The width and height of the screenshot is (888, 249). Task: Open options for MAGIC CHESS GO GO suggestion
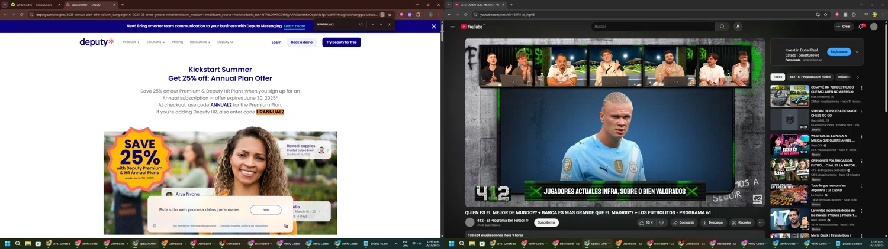point(861,112)
